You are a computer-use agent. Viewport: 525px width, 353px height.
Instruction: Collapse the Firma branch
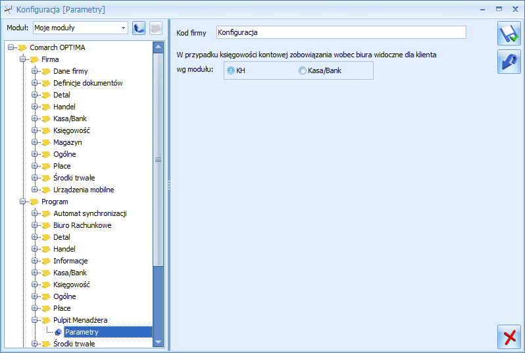pos(23,59)
